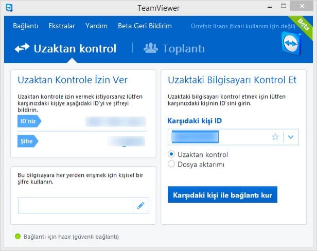
Task: Select the Dosya aktarımı radio button
Action: point(171,164)
